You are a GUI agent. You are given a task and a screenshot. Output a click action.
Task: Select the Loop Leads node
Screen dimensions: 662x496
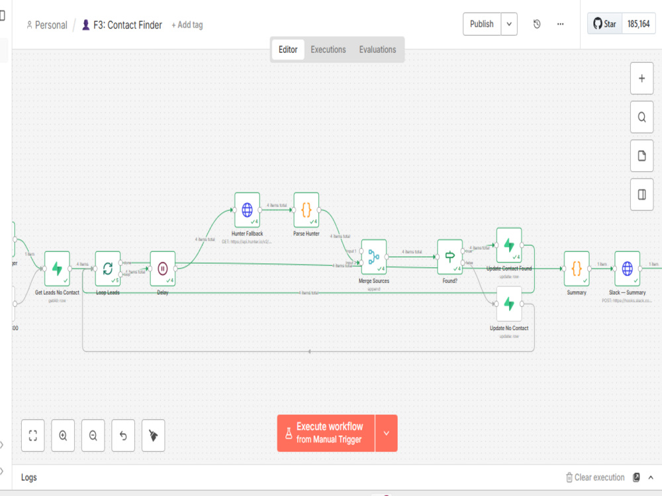pyautogui.click(x=108, y=269)
